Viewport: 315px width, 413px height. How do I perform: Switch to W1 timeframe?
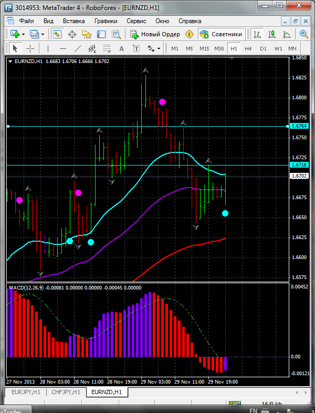[x=278, y=49]
